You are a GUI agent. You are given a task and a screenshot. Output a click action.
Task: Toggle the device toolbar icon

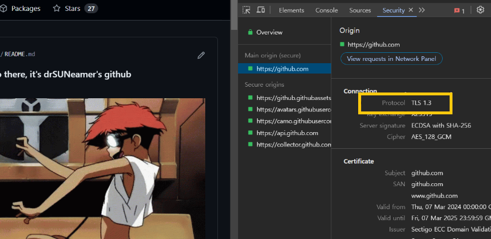click(x=260, y=10)
